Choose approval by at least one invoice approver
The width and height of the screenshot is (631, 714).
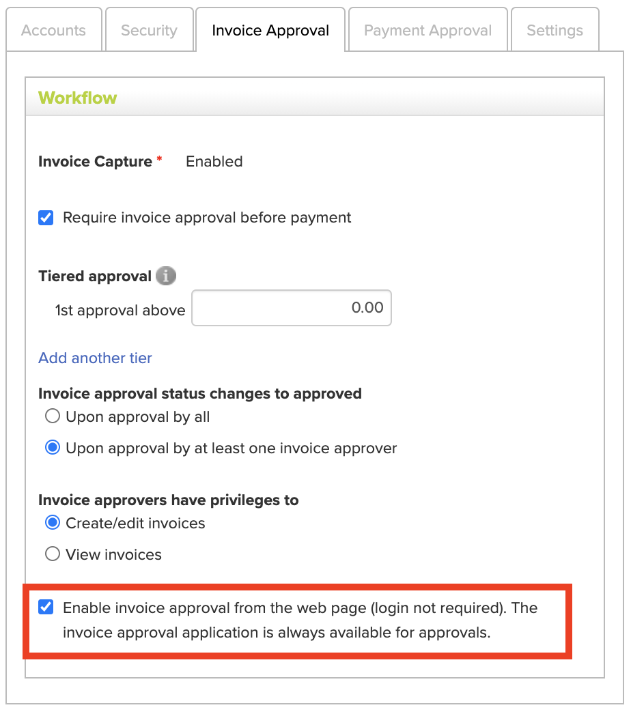pos(53,447)
